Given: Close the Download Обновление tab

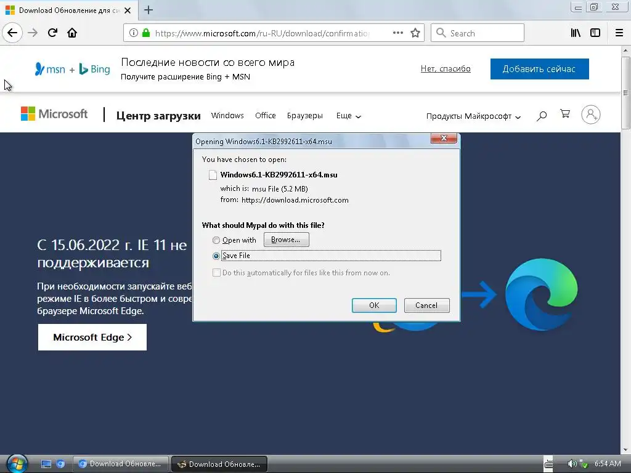Looking at the screenshot, I should tap(128, 10).
